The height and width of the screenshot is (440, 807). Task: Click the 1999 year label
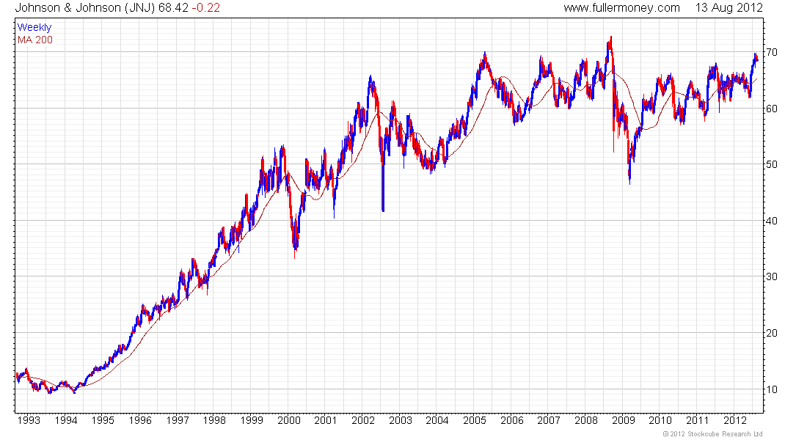251,420
